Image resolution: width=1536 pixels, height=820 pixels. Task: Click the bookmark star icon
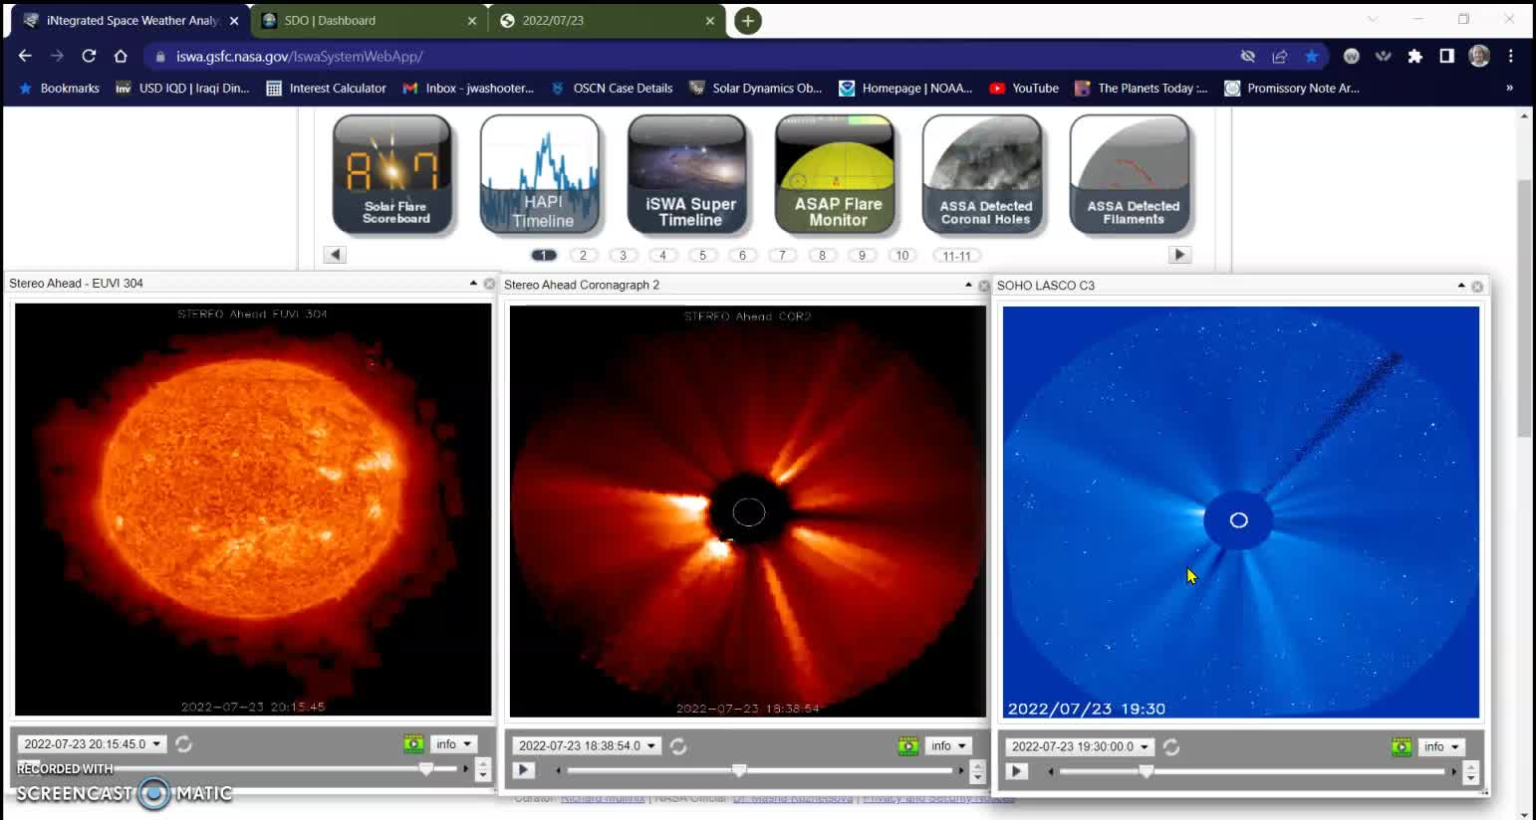point(1312,57)
